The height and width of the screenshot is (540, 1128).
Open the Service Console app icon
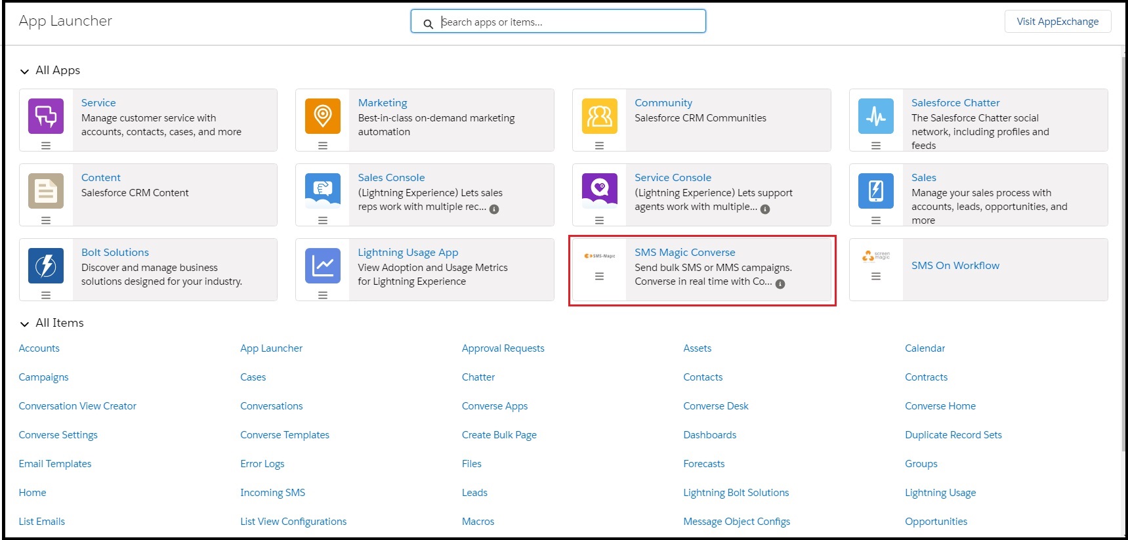600,191
